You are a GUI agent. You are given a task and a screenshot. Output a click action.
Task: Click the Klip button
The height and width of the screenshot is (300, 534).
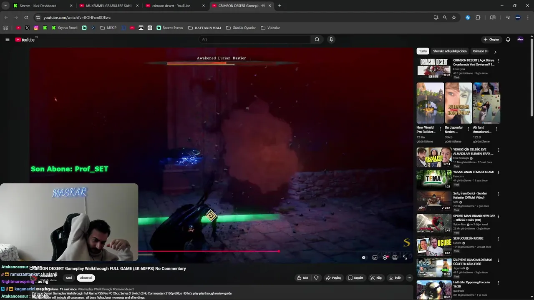tap(376, 278)
